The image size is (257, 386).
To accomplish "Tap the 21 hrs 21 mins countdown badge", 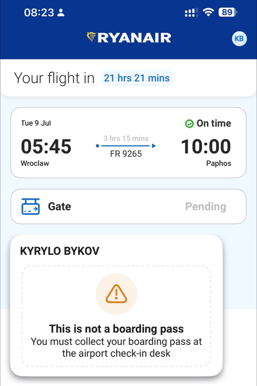I will click(x=137, y=78).
